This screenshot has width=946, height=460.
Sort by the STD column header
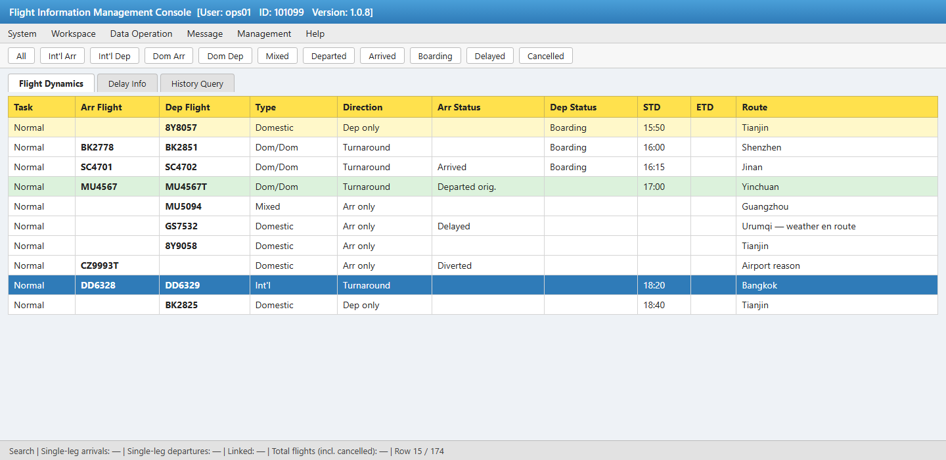pos(664,107)
